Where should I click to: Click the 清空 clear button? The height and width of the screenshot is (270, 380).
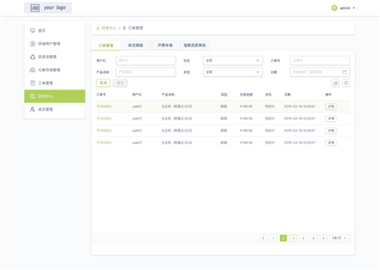point(120,83)
